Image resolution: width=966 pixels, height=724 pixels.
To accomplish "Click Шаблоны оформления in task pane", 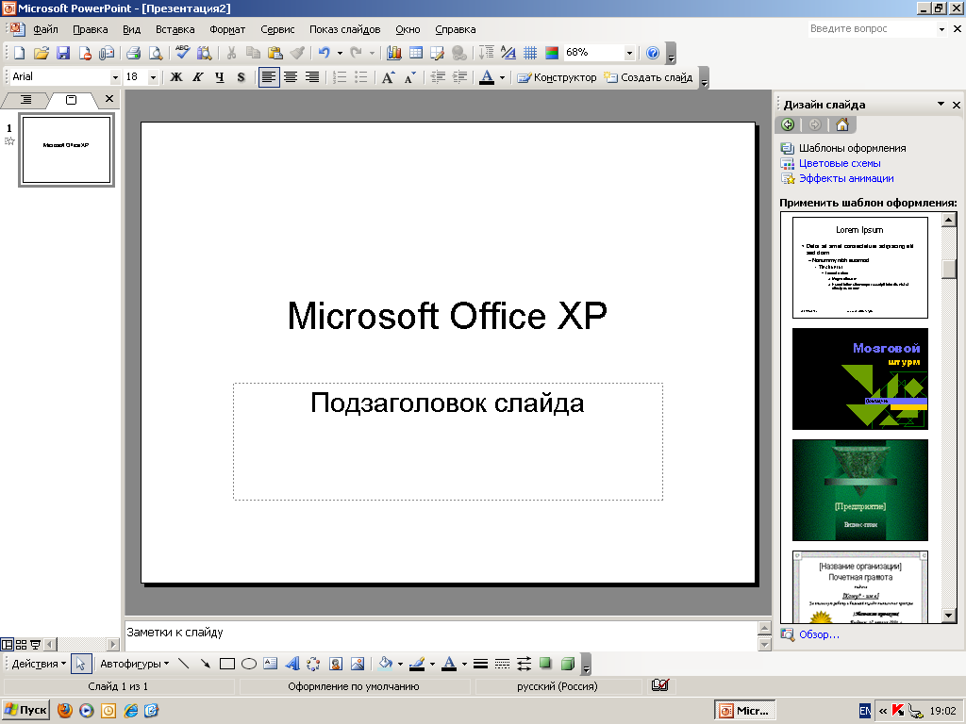I will pyautogui.click(x=852, y=148).
